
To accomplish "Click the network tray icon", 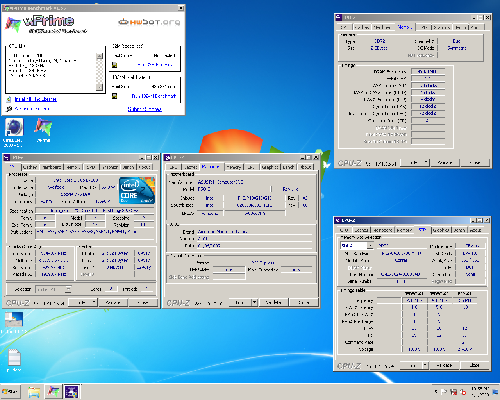I will tap(454, 392).
